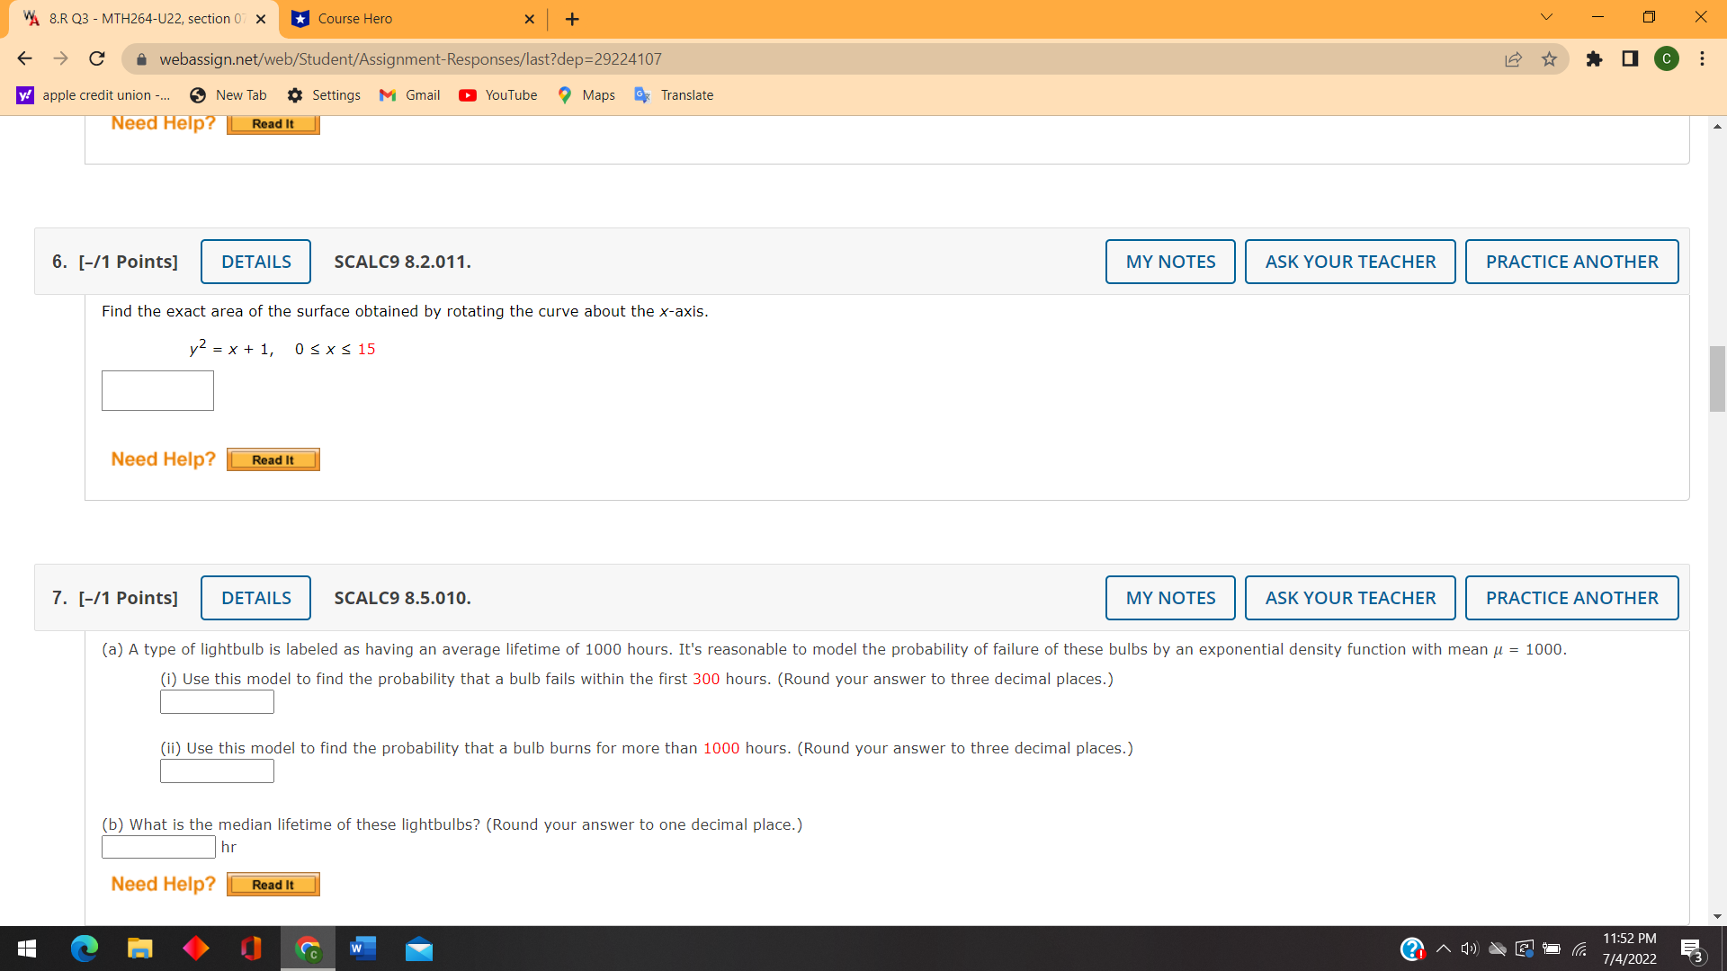Launch Microsoft Word from the taskbar

coord(362,948)
